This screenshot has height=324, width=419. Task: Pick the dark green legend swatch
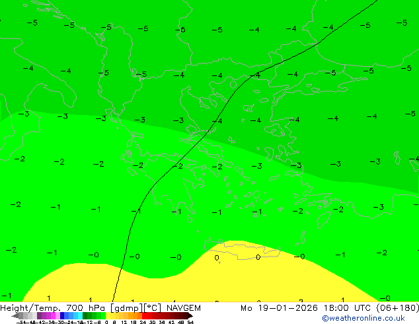85,315
